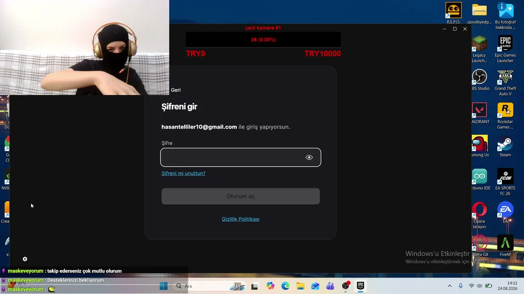Image resolution: width=524 pixels, height=294 pixels.
Task: Click the 'Bu fotoğraf hakkında' desktop icon
Action: pos(505,16)
